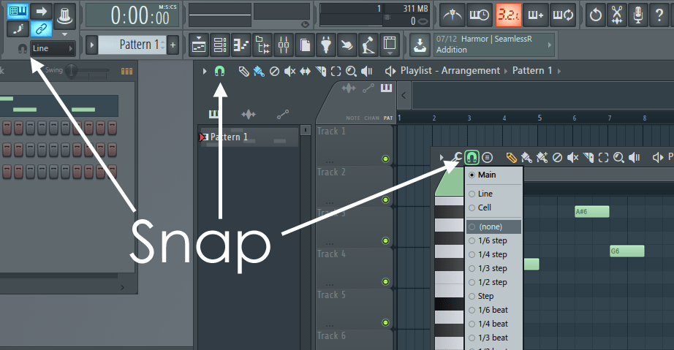Viewport: 674px width, 350px height.
Task: Open the download content library icon
Action: [x=420, y=45]
